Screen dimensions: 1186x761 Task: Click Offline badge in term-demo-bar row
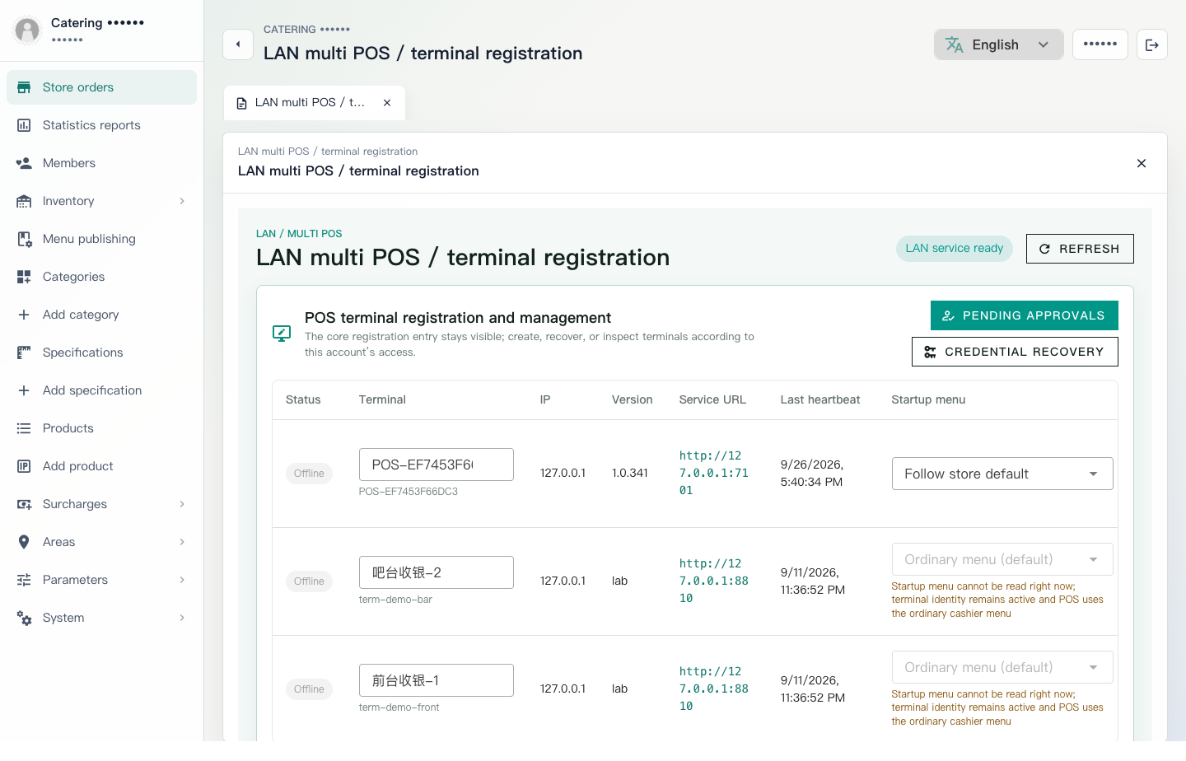click(x=309, y=581)
